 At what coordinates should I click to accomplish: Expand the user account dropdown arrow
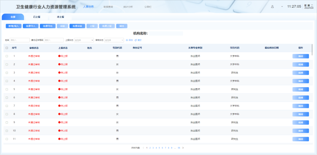coord(282,7)
